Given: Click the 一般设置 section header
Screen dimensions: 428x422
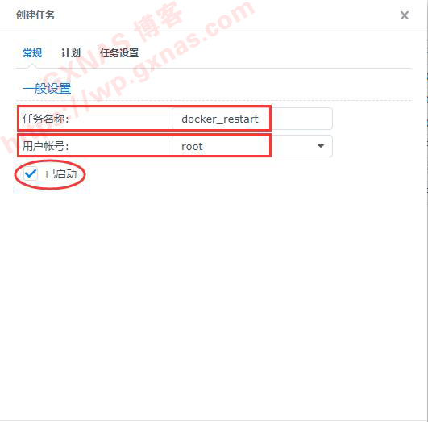Looking at the screenshot, I should point(47,88).
